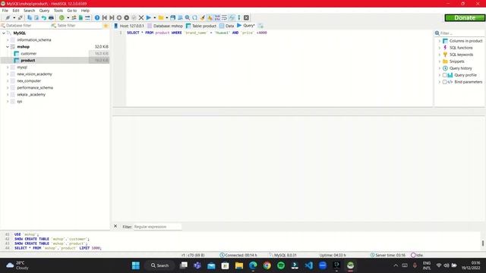The height and width of the screenshot is (273, 486).
Task: Open Windows Start menu
Action: coord(136,265)
